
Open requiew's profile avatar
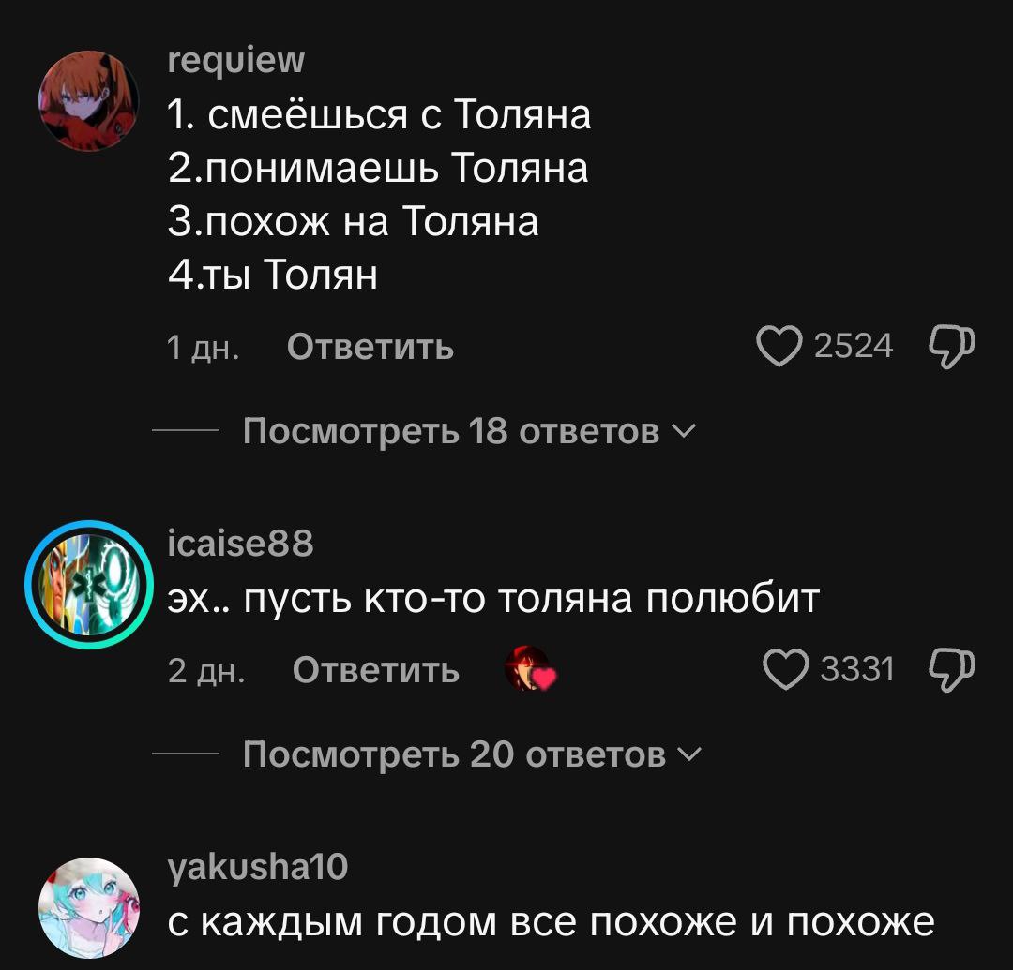tap(88, 100)
